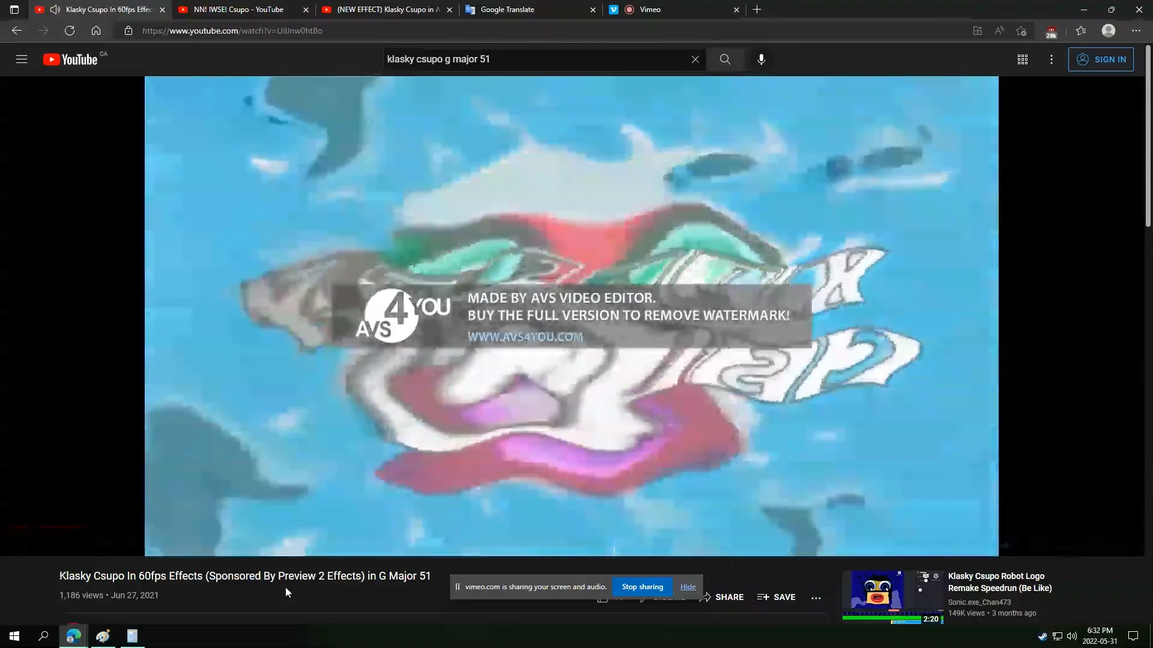Hide the screen sharing notification bar

(x=688, y=587)
